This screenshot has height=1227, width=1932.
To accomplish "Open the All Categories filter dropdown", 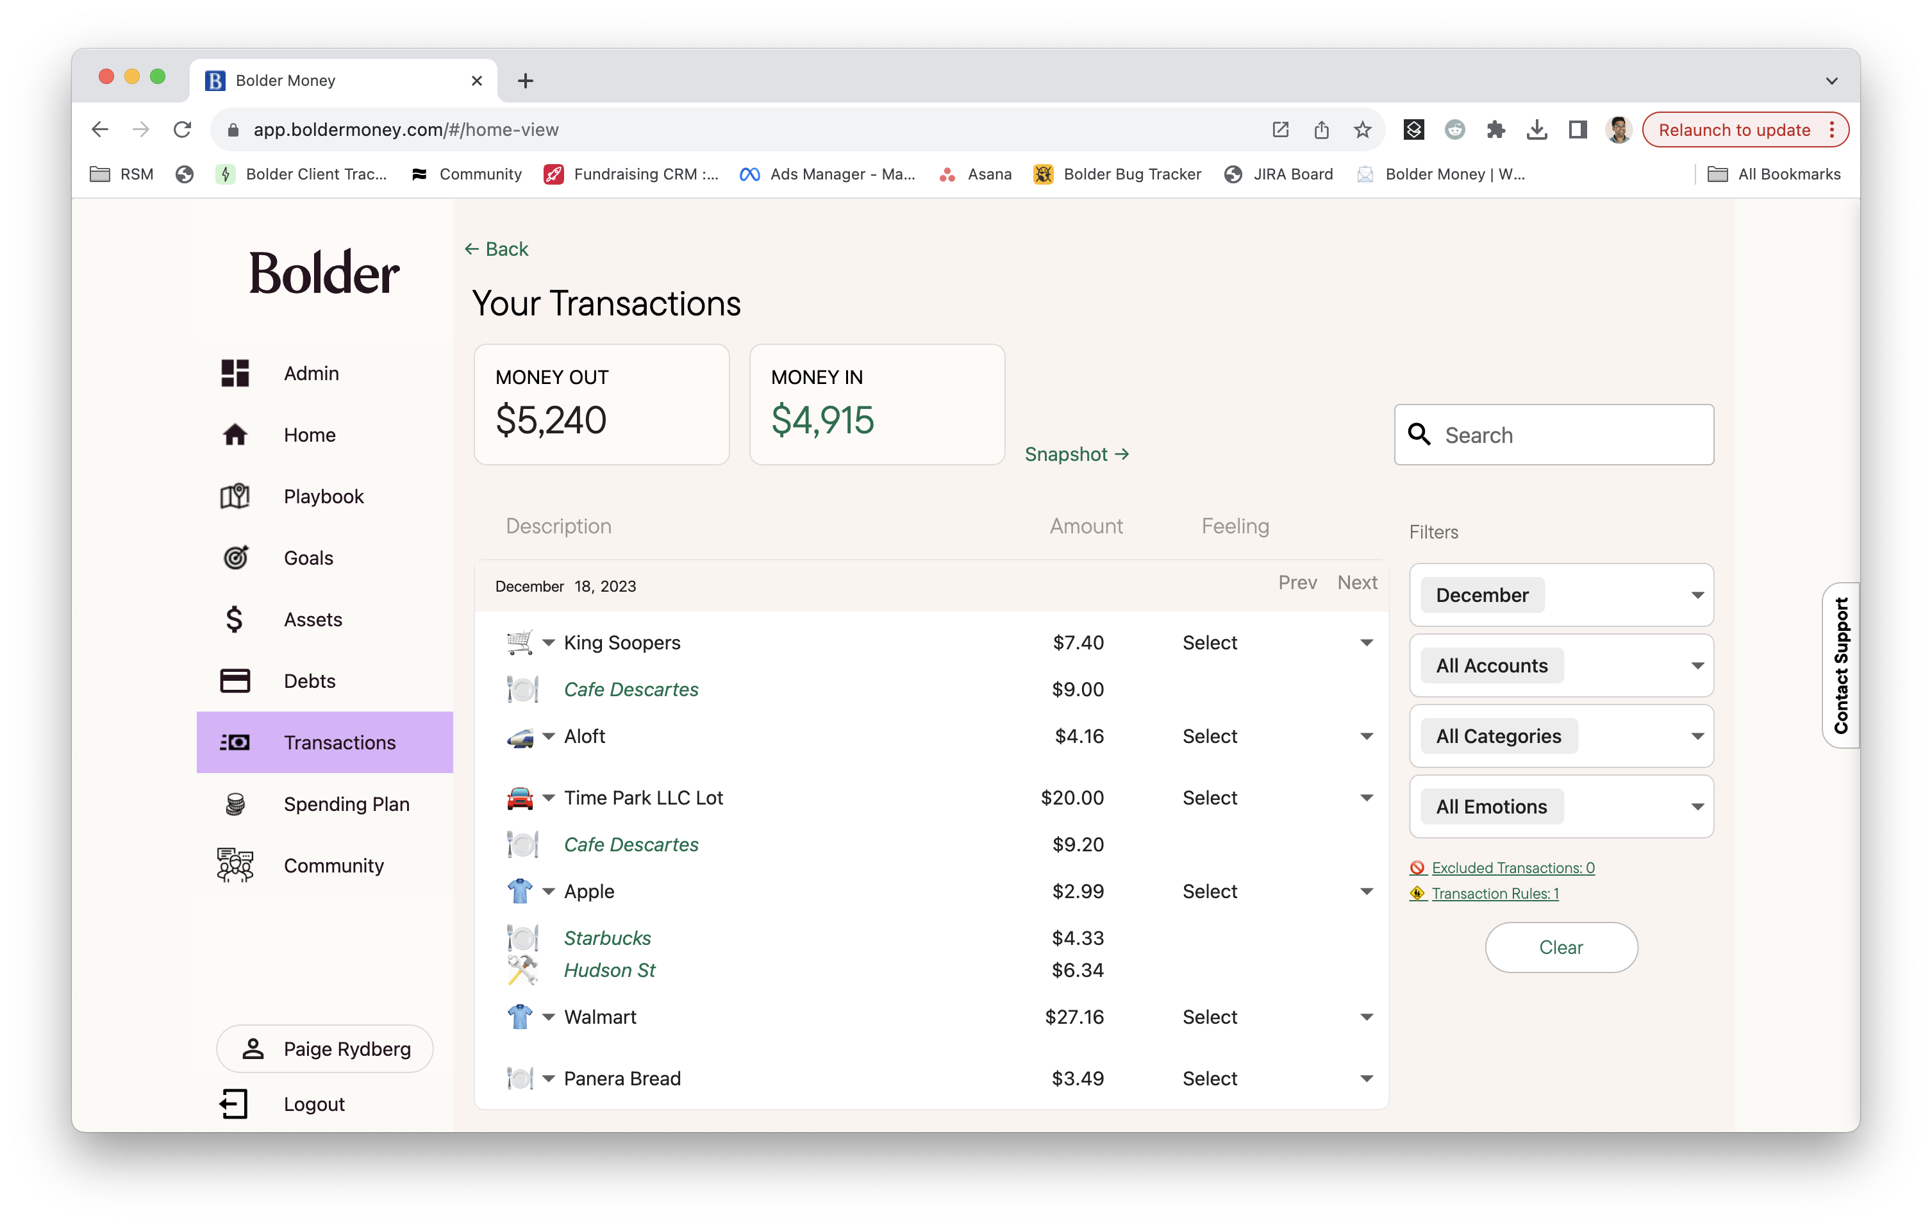I will pyautogui.click(x=1561, y=736).
